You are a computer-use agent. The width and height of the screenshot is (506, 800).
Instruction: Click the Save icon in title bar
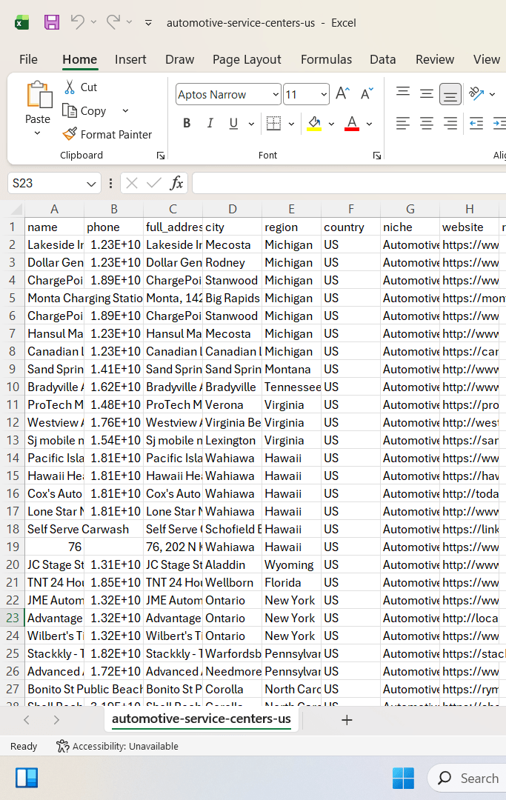click(x=52, y=22)
